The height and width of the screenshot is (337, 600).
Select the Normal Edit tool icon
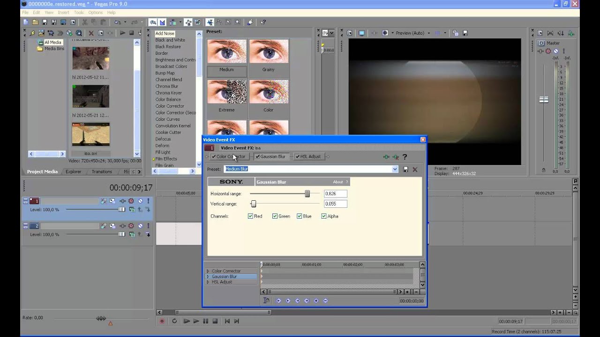[x=210, y=22]
